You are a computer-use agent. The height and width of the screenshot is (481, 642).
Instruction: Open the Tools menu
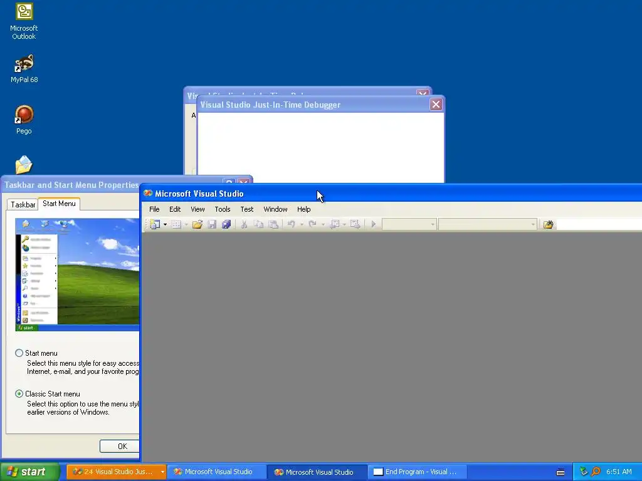point(223,209)
